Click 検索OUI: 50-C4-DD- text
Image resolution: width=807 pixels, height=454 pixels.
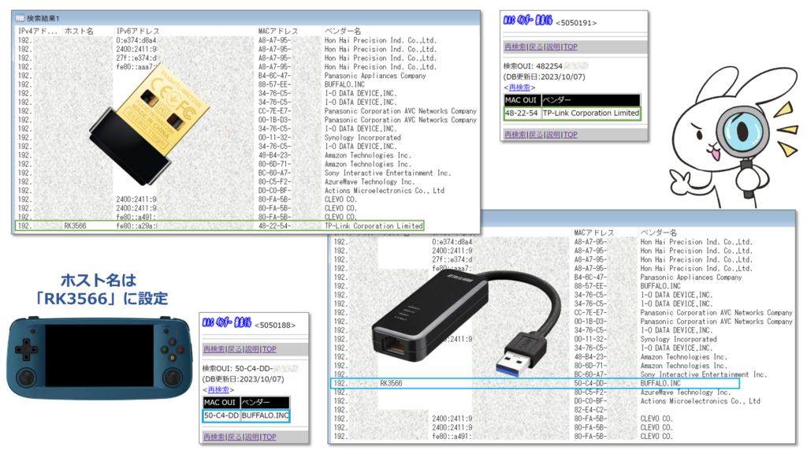pyautogui.click(x=237, y=369)
